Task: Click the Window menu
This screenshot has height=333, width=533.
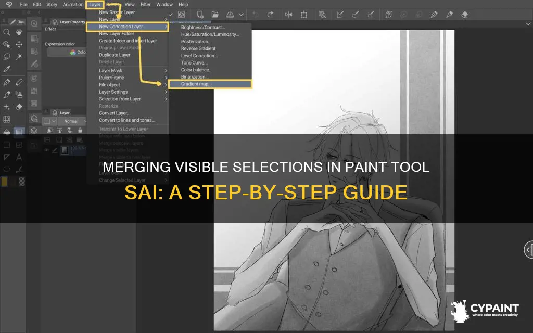Action: [164, 4]
